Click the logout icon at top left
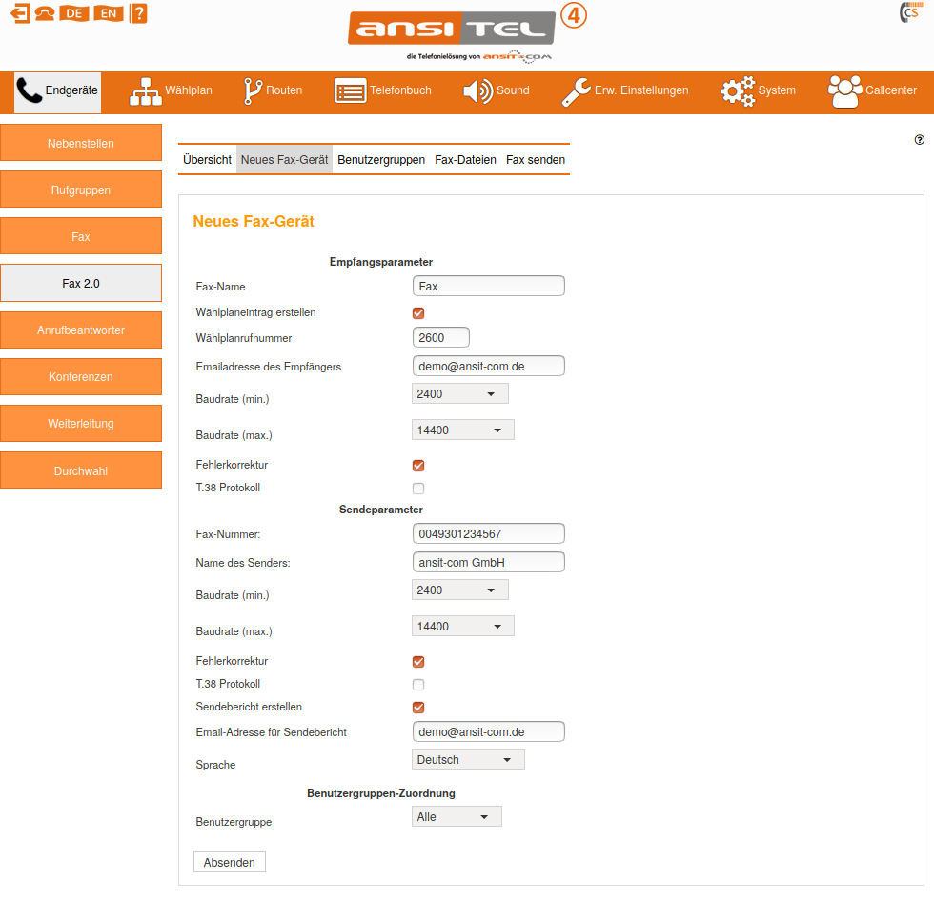 pos(20,13)
